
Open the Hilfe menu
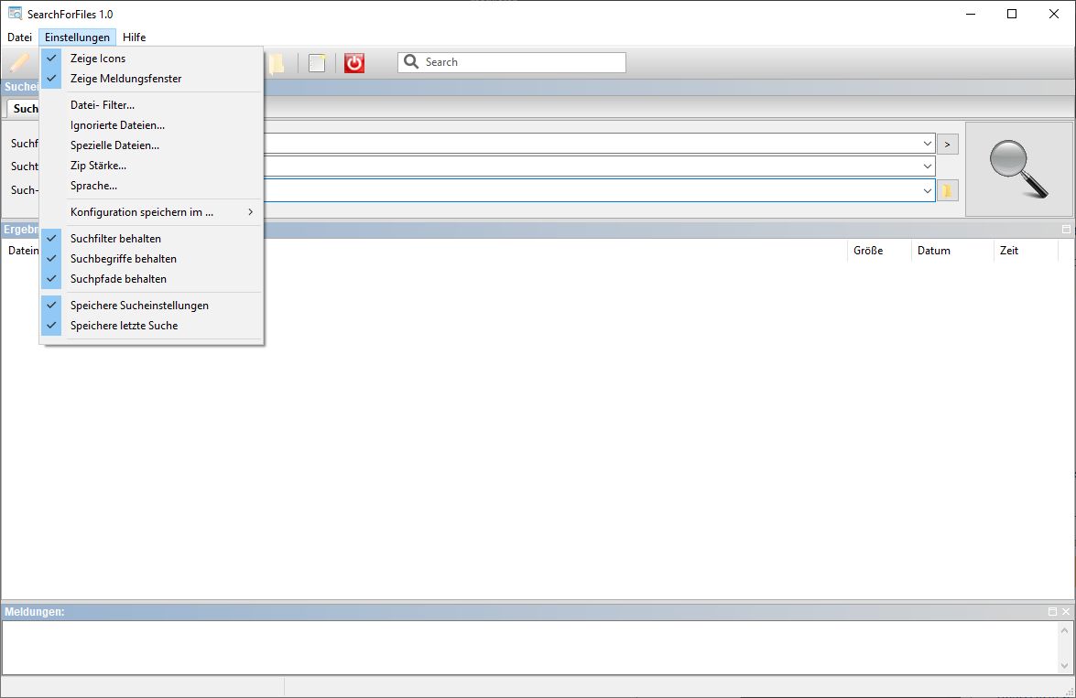point(134,38)
